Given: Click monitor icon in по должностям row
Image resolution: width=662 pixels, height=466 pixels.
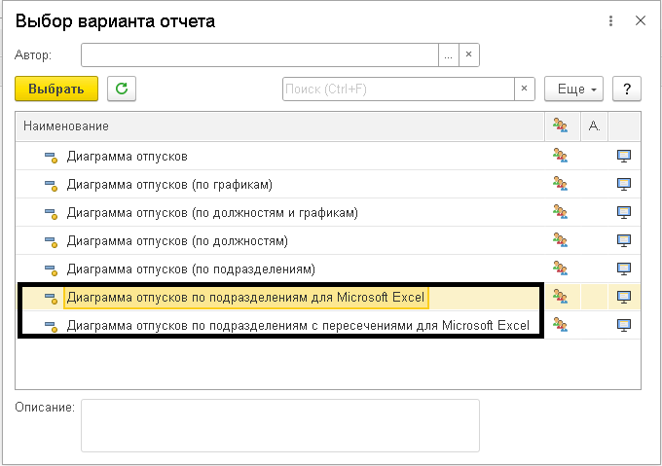Looking at the screenshot, I should (x=624, y=240).
